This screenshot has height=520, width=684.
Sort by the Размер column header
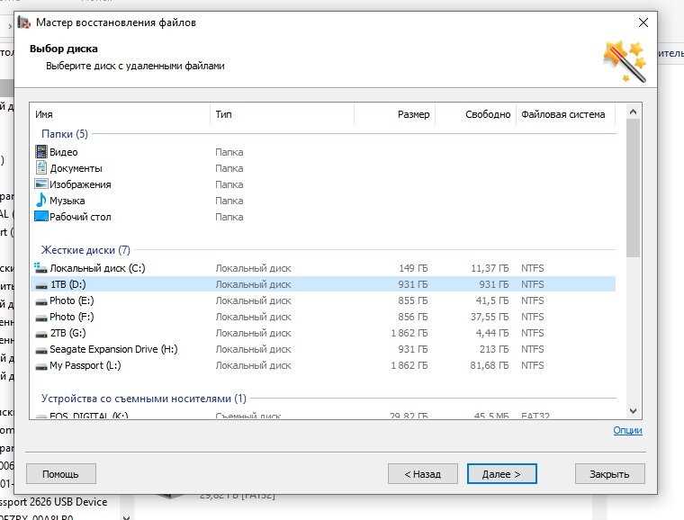click(x=413, y=114)
